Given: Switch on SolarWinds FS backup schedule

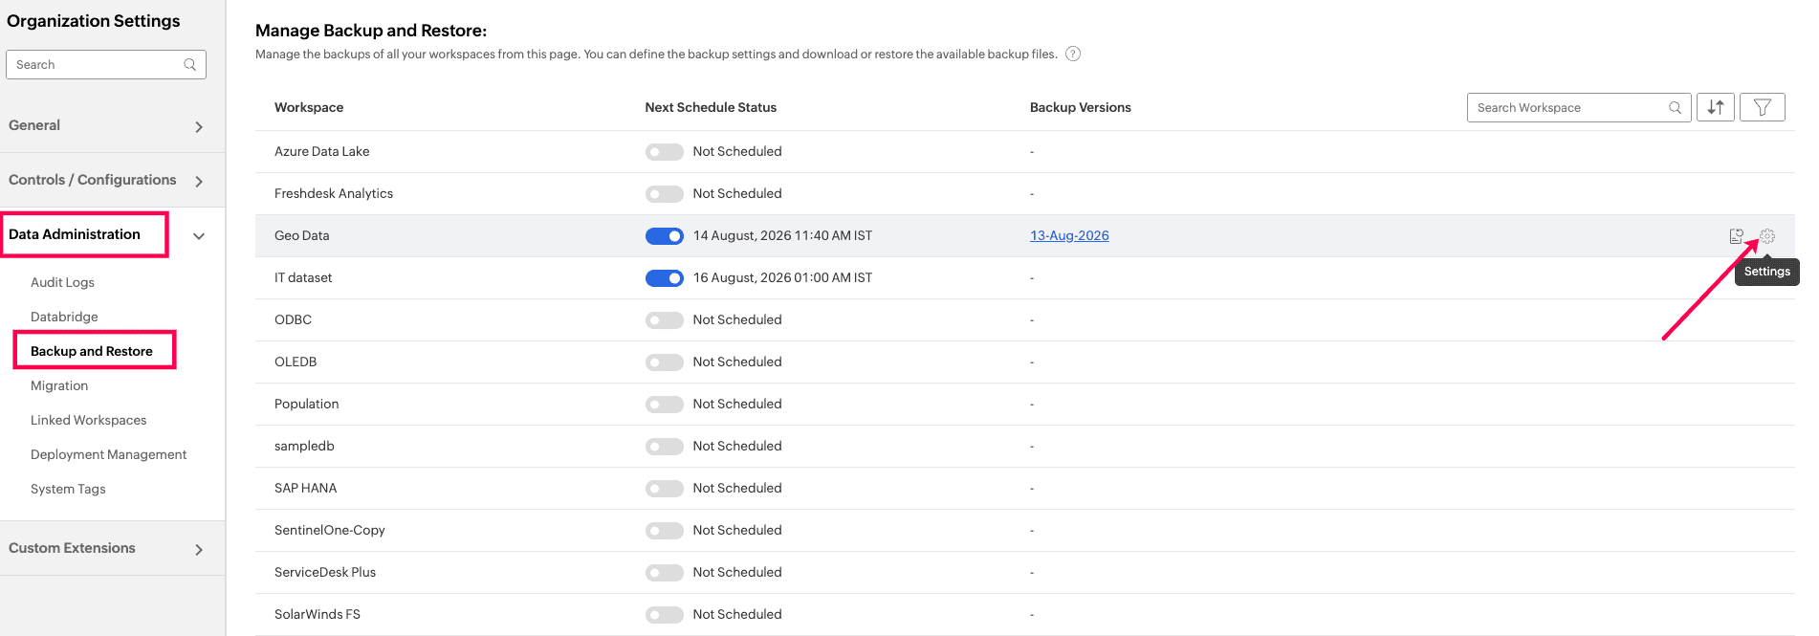Looking at the screenshot, I should pyautogui.click(x=664, y=614).
